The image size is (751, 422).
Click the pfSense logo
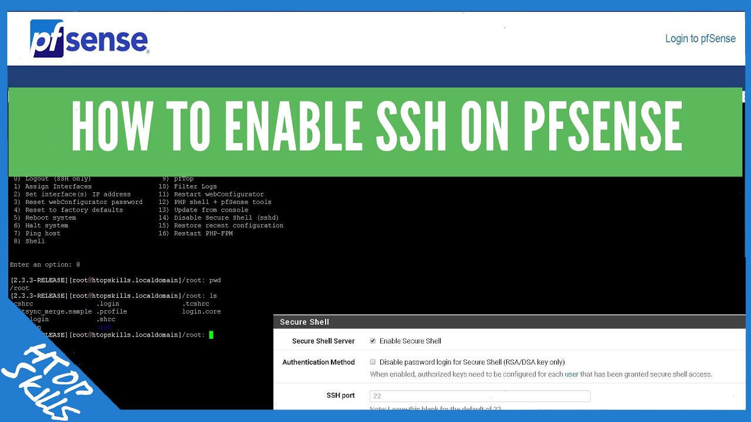(90, 38)
